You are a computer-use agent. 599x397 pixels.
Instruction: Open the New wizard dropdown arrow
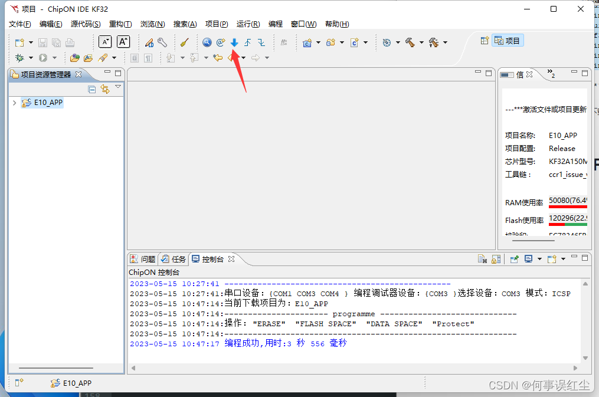click(x=31, y=42)
